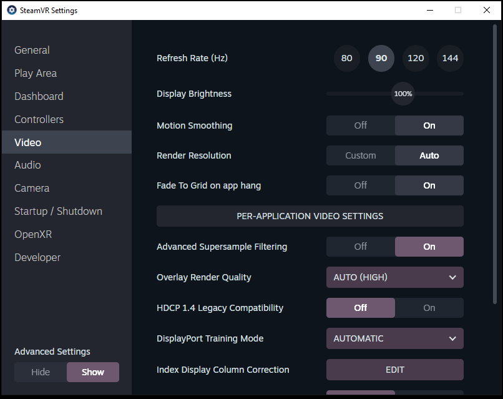The image size is (503, 399).
Task: Minimize the SteamVR Settings window
Action: [x=430, y=10]
